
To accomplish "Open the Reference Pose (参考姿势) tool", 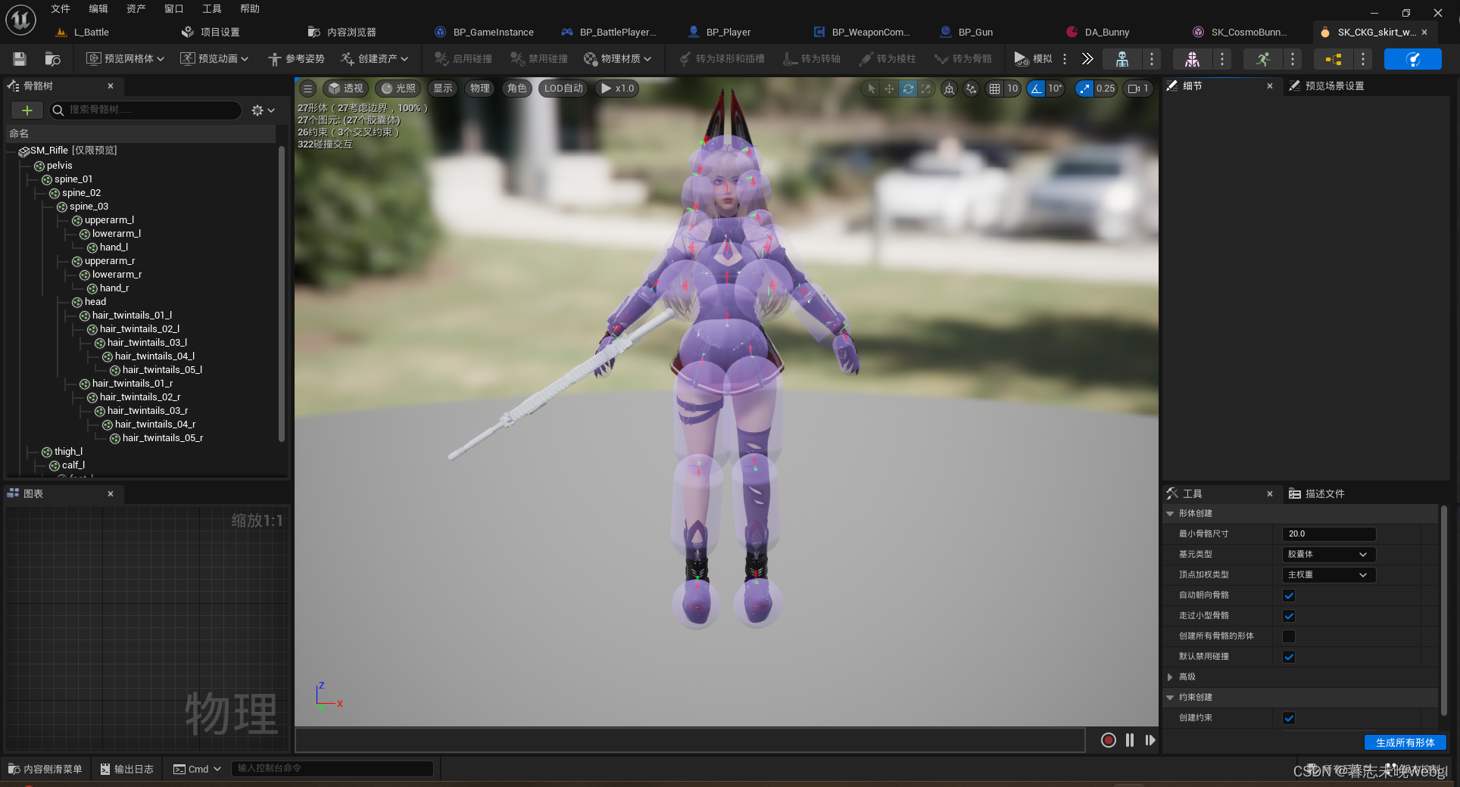I will [x=296, y=59].
